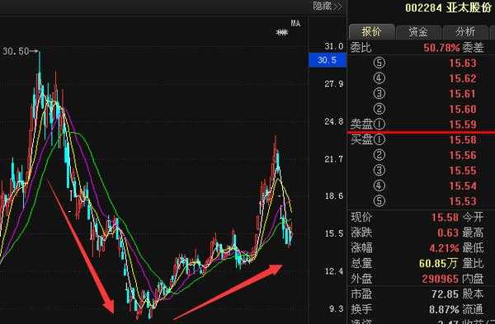495x324 pixels.
Task: Click the 现价 15.58 value
Action: 445,217
